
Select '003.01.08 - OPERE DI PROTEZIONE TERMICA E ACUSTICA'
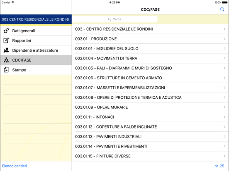(x=128, y=97)
